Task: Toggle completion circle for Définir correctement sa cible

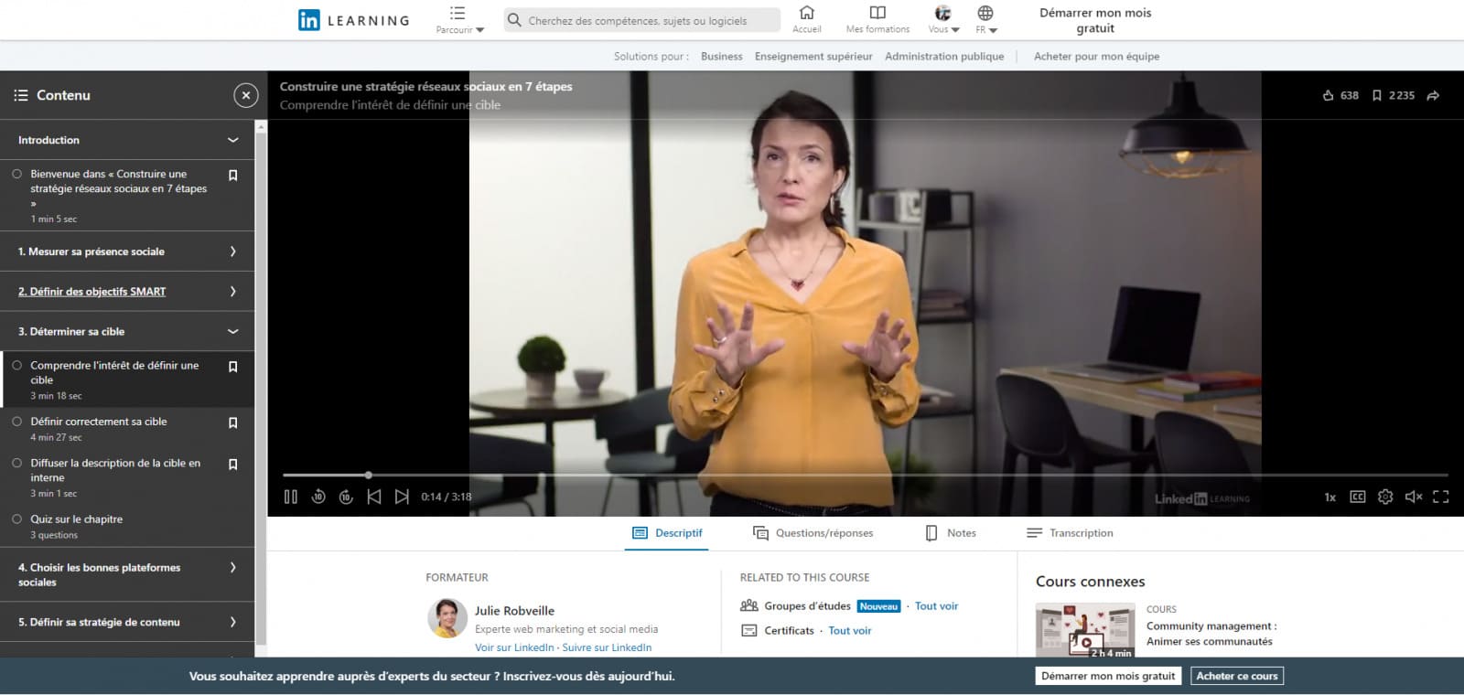Action: pyautogui.click(x=16, y=422)
